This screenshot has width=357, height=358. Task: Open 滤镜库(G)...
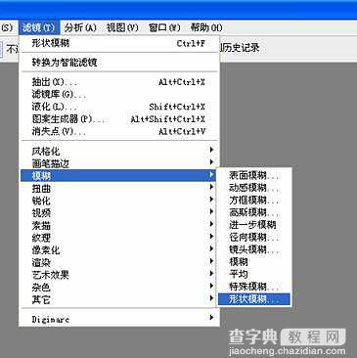click(119, 94)
